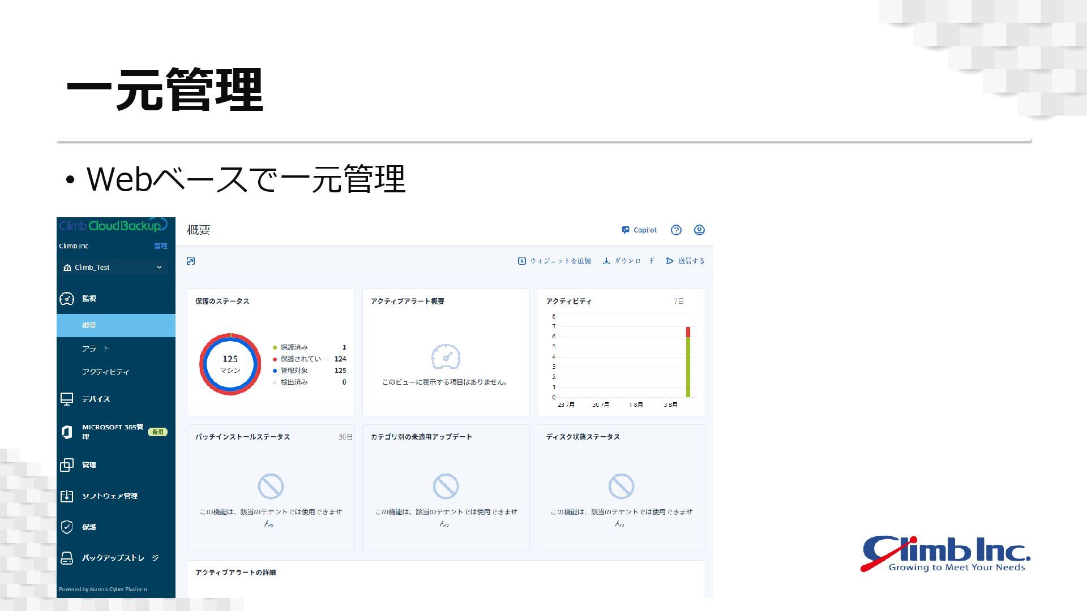Click ウィジェットを追加 button

point(554,261)
